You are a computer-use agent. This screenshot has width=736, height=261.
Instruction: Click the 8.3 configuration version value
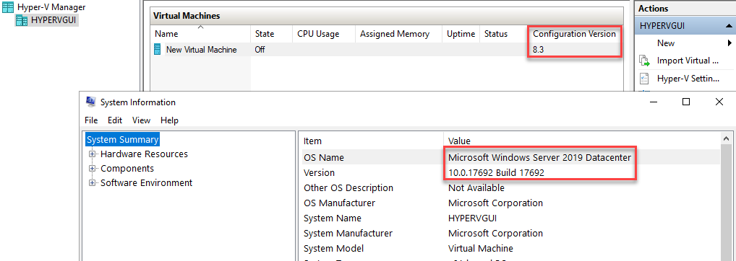[539, 50]
